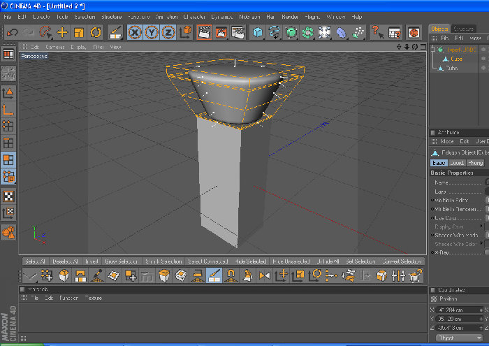Enable texture mode checkerboard icon
This screenshot has height=346, width=489.
[x=8, y=196]
